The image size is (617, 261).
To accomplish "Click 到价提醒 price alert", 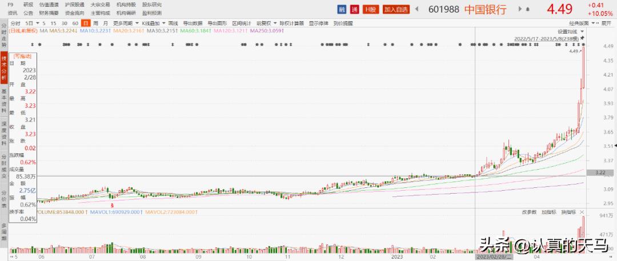I will pos(343,23).
